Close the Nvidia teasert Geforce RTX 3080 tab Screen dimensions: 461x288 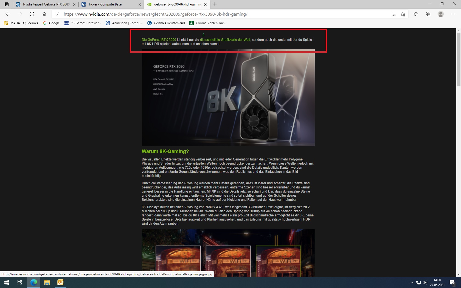pos(74,4)
